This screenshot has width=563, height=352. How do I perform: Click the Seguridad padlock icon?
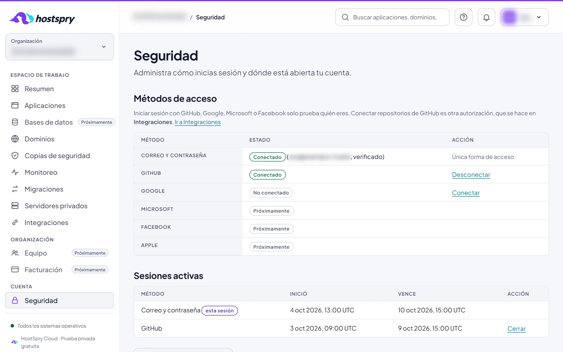[x=15, y=300]
